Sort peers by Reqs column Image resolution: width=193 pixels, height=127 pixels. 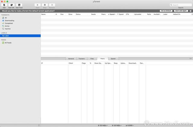[x=116, y=63]
